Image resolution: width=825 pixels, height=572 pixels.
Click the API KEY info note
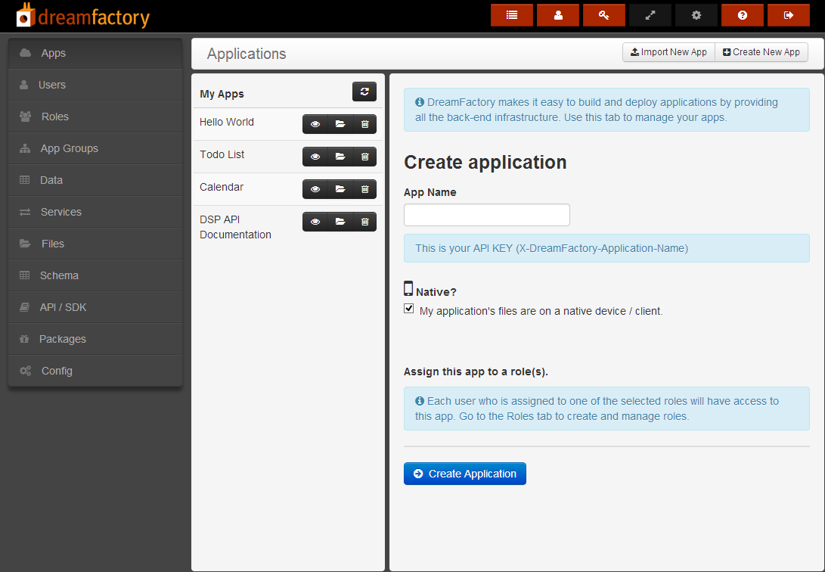[606, 248]
